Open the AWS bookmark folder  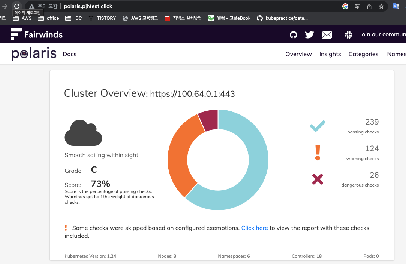tap(22, 18)
